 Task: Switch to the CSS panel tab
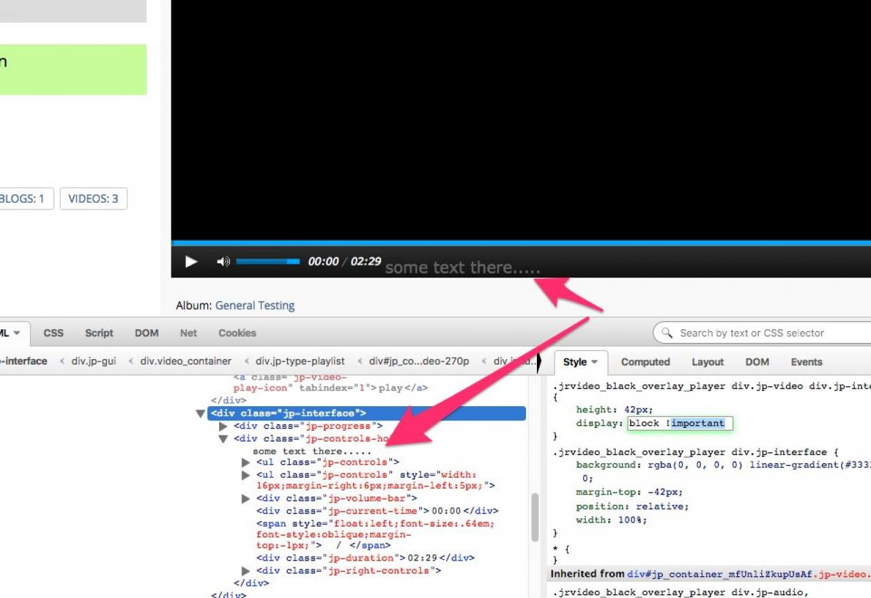tap(53, 333)
